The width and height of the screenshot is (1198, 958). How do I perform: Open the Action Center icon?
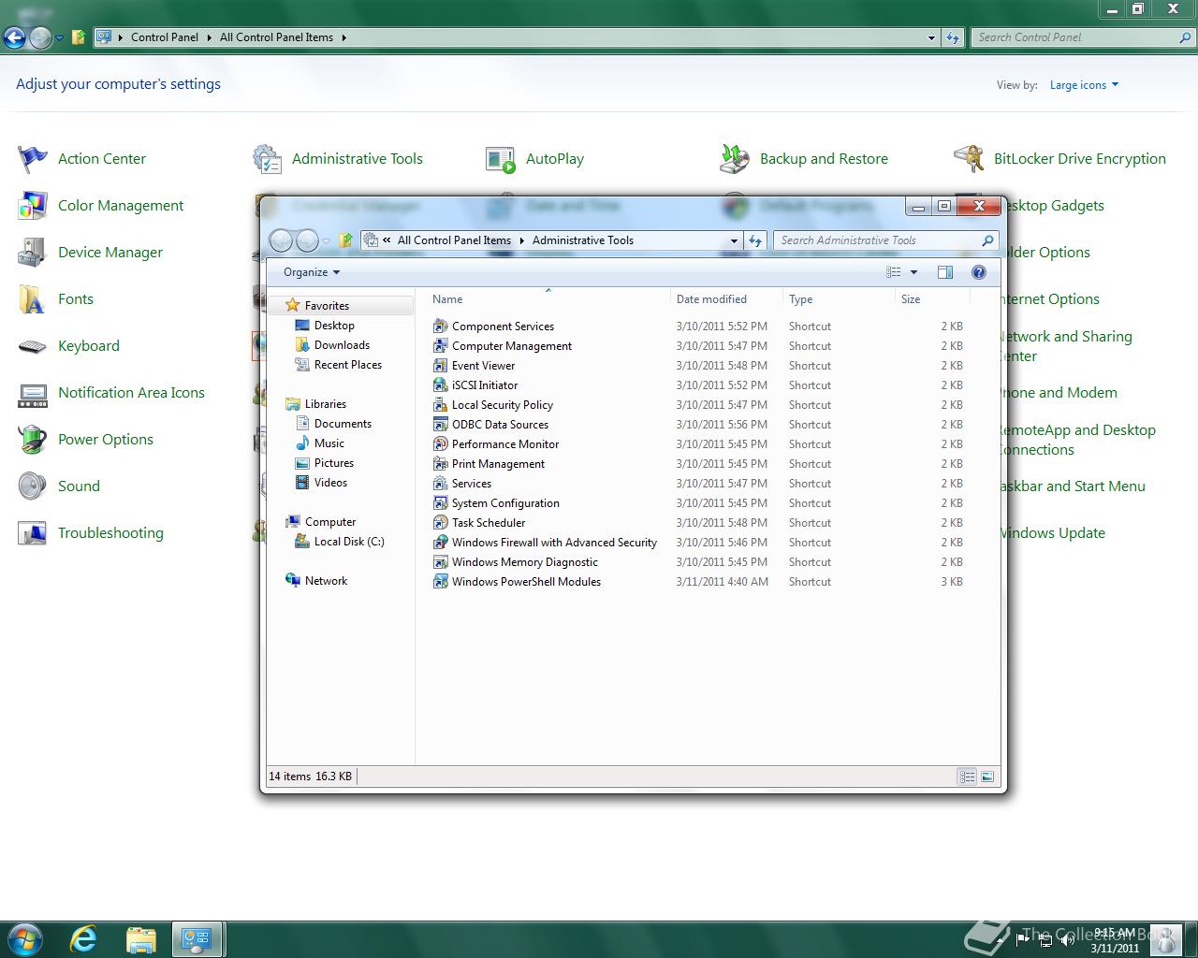pyautogui.click(x=33, y=159)
